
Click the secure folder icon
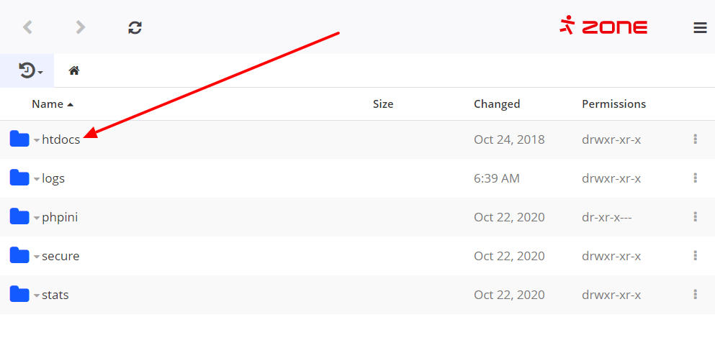[x=19, y=256]
